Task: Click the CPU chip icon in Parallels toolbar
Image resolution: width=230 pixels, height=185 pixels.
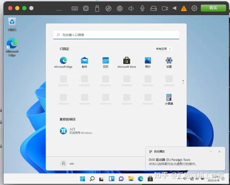Action: pos(86,8)
